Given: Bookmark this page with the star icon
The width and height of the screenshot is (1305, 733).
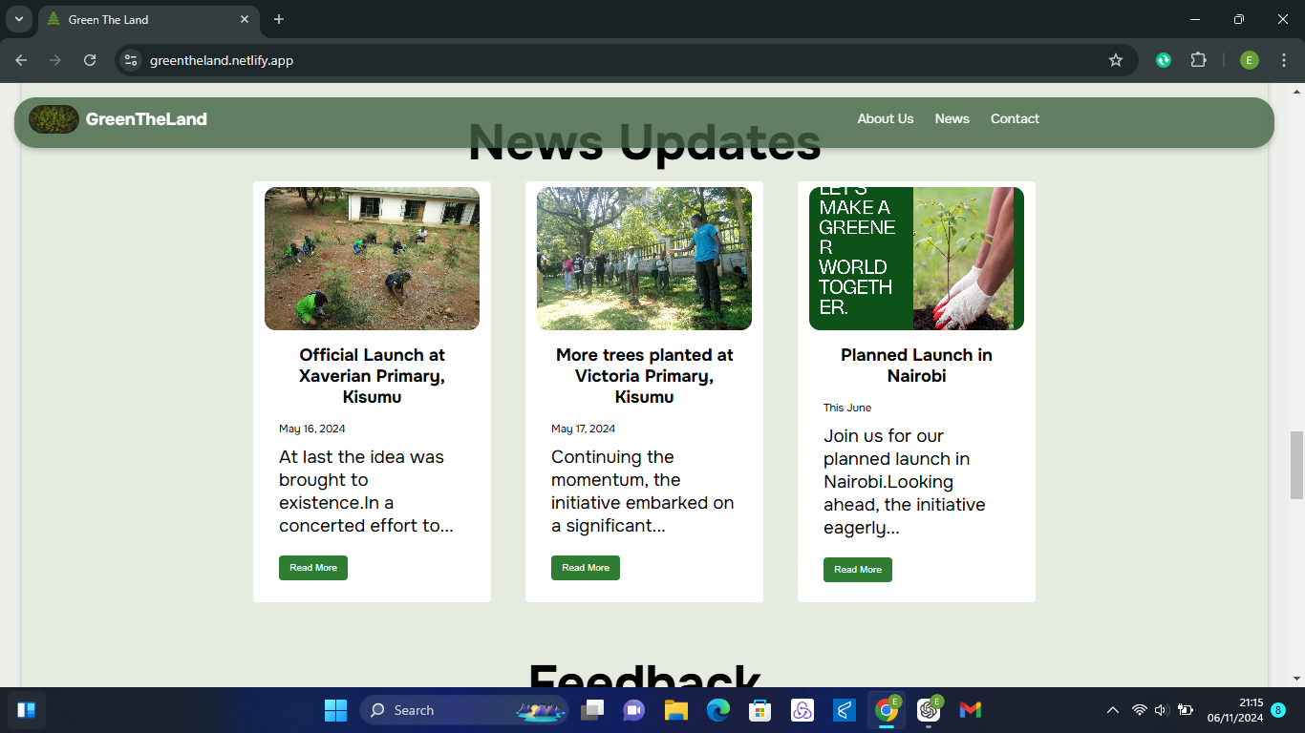Looking at the screenshot, I should click(x=1115, y=60).
